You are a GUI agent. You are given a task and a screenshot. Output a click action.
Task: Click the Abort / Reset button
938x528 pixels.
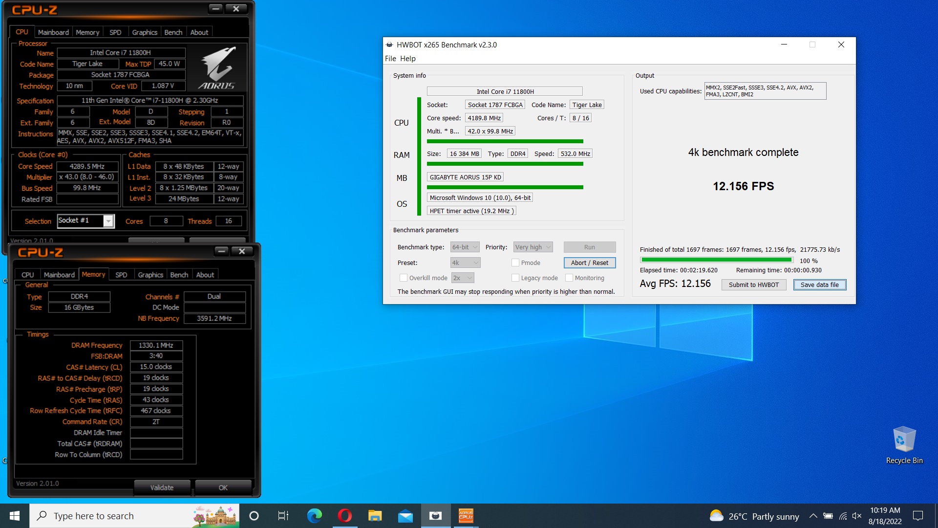click(x=590, y=263)
